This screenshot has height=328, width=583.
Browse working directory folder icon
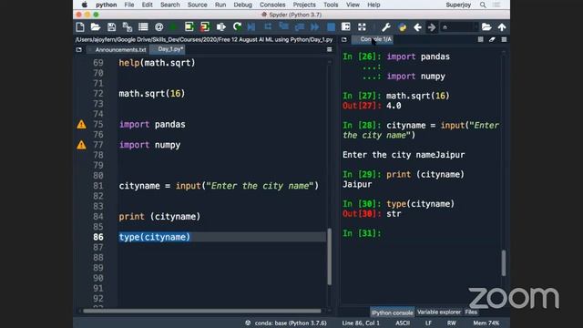pos(486,27)
